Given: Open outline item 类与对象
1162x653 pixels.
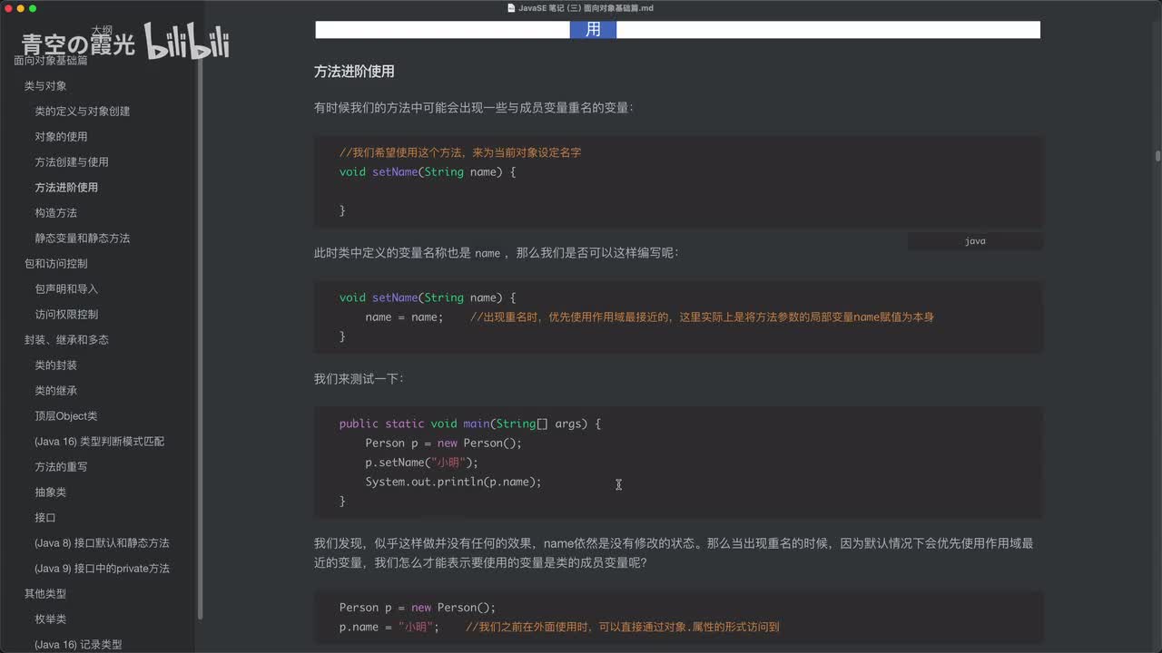Looking at the screenshot, I should click(45, 86).
